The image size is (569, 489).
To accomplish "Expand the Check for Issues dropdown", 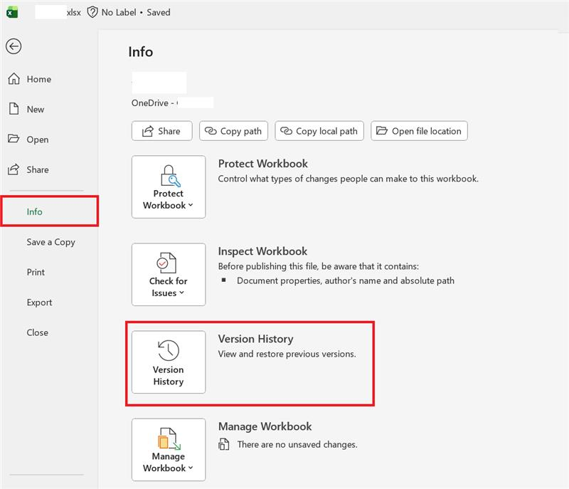I will (x=169, y=275).
